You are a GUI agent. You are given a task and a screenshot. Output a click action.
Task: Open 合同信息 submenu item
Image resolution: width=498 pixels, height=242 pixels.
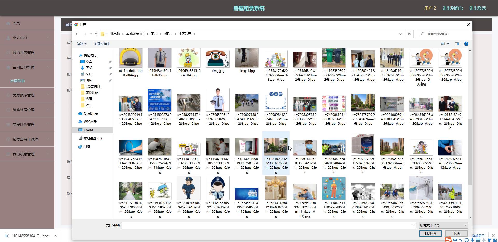point(18,81)
